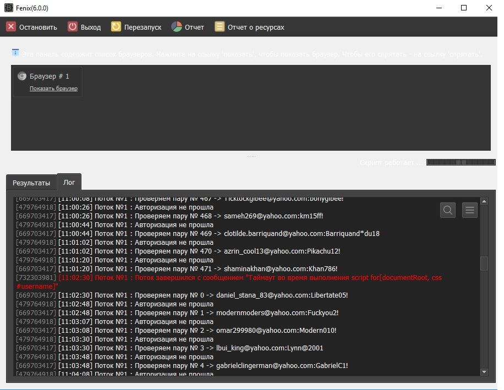504x390 pixels.
Task: Click the Показать браузер link
Action: click(x=53, y=89)
